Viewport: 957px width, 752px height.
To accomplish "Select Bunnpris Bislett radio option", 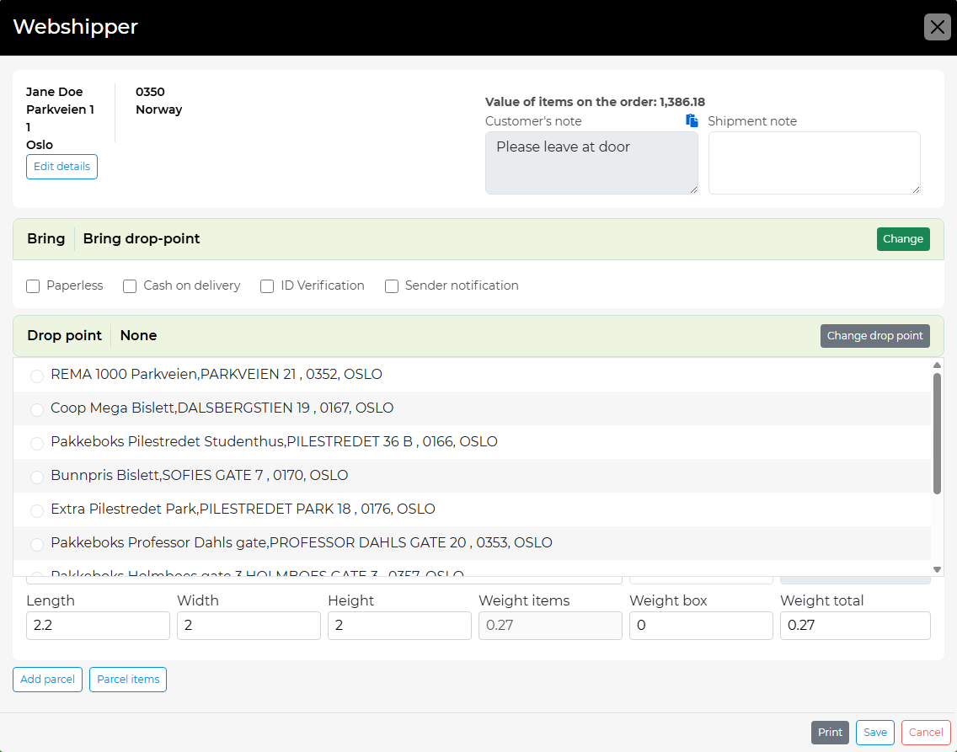I will pyautogui.click(x=37, y=477).
